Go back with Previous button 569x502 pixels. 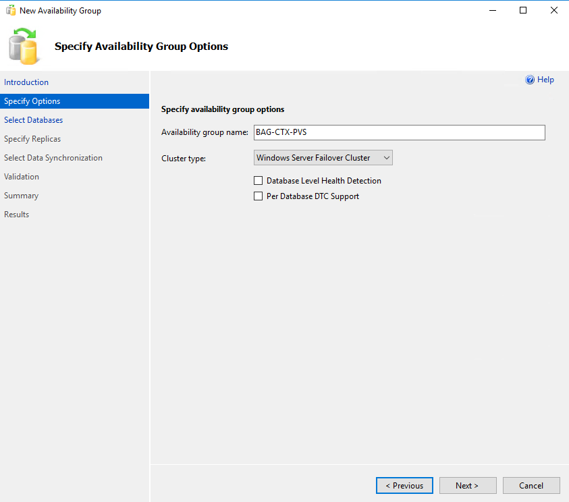tap(404, 485)
